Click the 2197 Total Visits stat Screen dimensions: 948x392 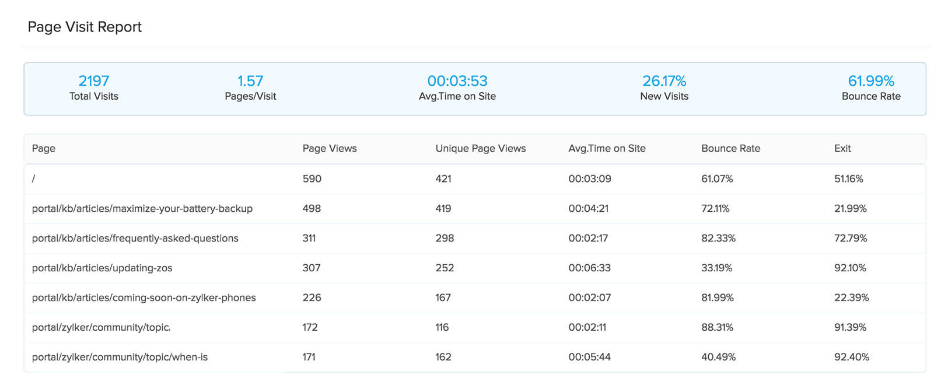coord(93,81)
